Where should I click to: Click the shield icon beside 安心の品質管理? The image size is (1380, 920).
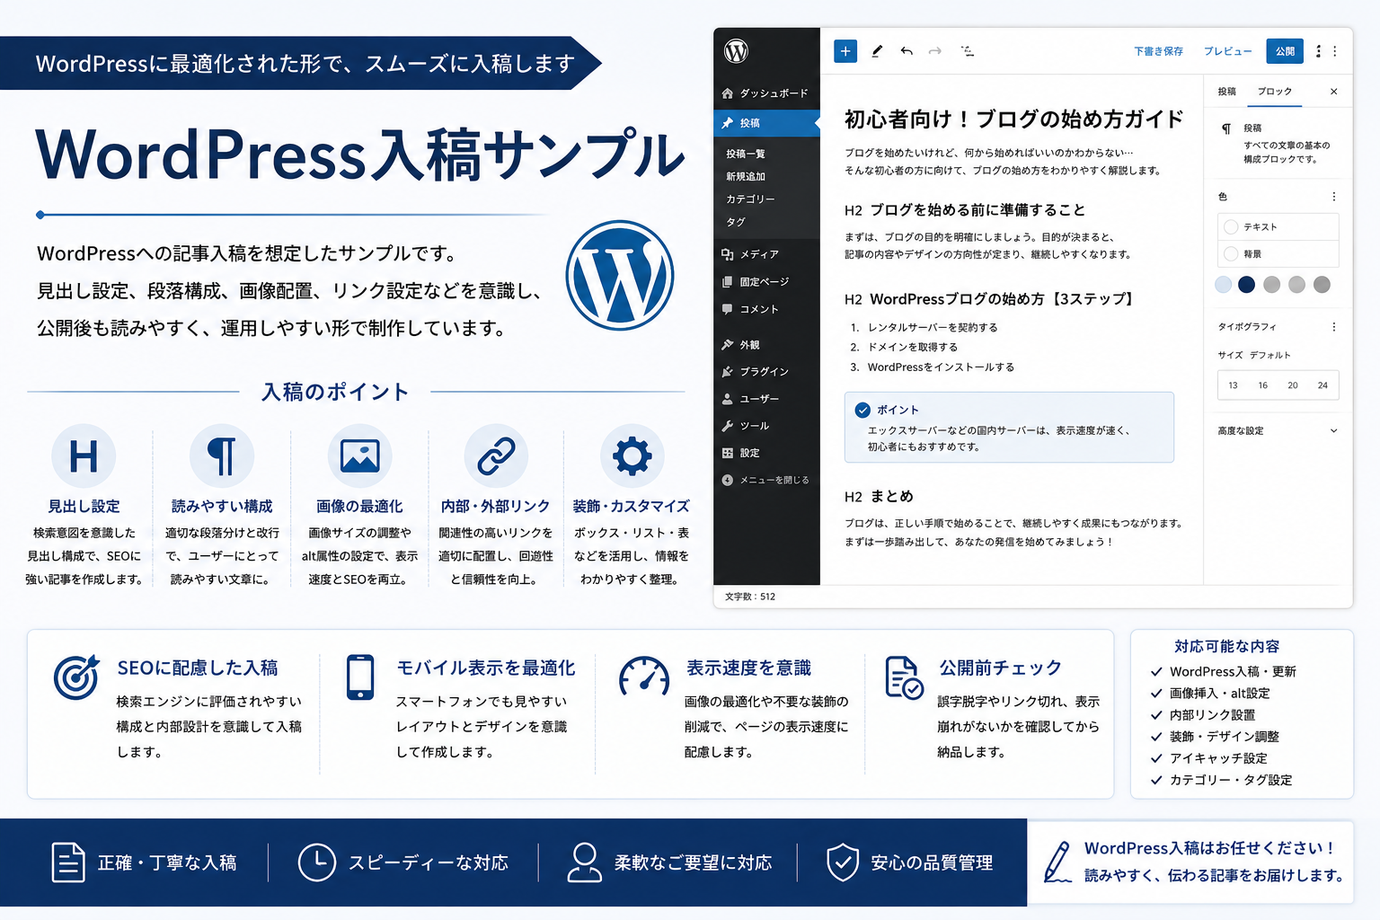click(x=843, y=862)
